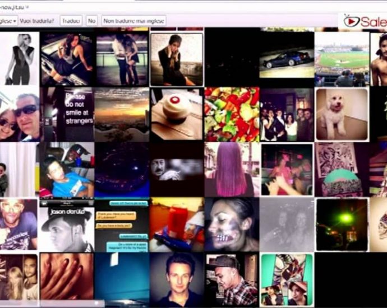
Task: Select the white fluffy dog photo
Action: 342,114
